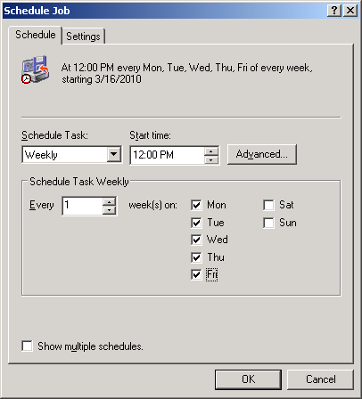Viewport: 362px width, 399px height.
Task: Enable the Sun checkbox
Action: [268, 223]
